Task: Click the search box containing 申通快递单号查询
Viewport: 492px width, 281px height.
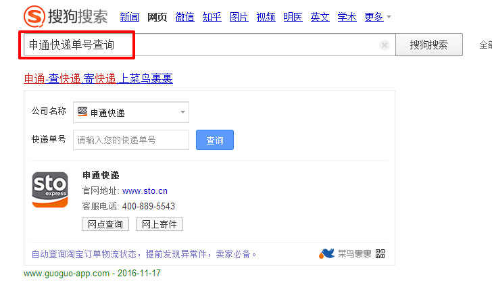Action: point(210,45)
